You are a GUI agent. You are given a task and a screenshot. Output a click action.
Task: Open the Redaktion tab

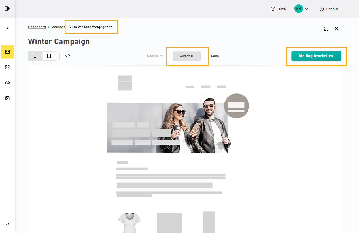click(x=155, y=56)
